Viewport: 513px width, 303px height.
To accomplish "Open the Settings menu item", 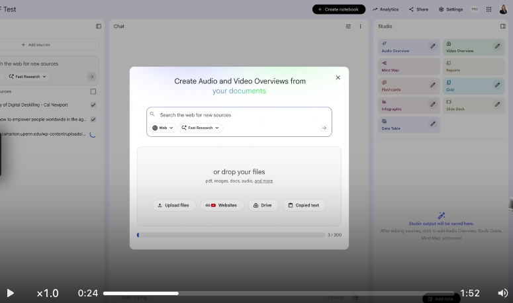I will tap(451, 9).
